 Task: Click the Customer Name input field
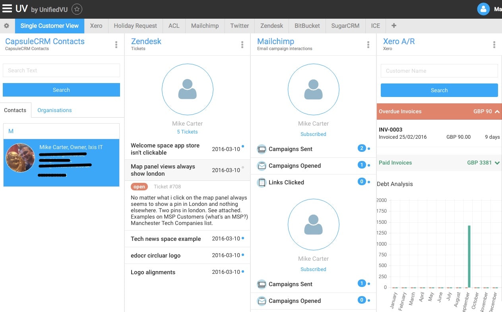click(x=439, y=70)
